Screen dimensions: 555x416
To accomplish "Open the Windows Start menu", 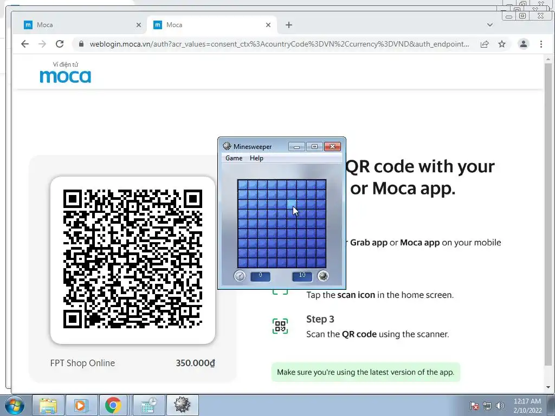I will click(x=14, y=405).
